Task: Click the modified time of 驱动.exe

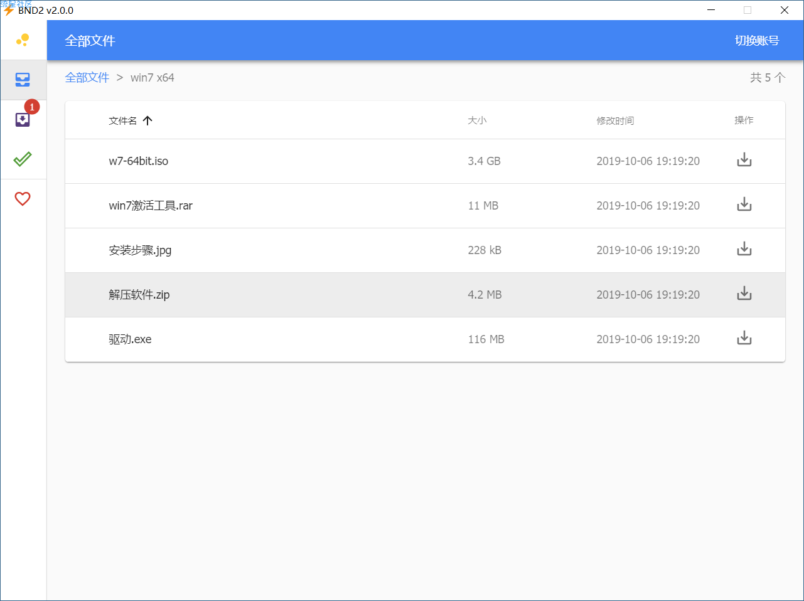Action: (648, 339)
